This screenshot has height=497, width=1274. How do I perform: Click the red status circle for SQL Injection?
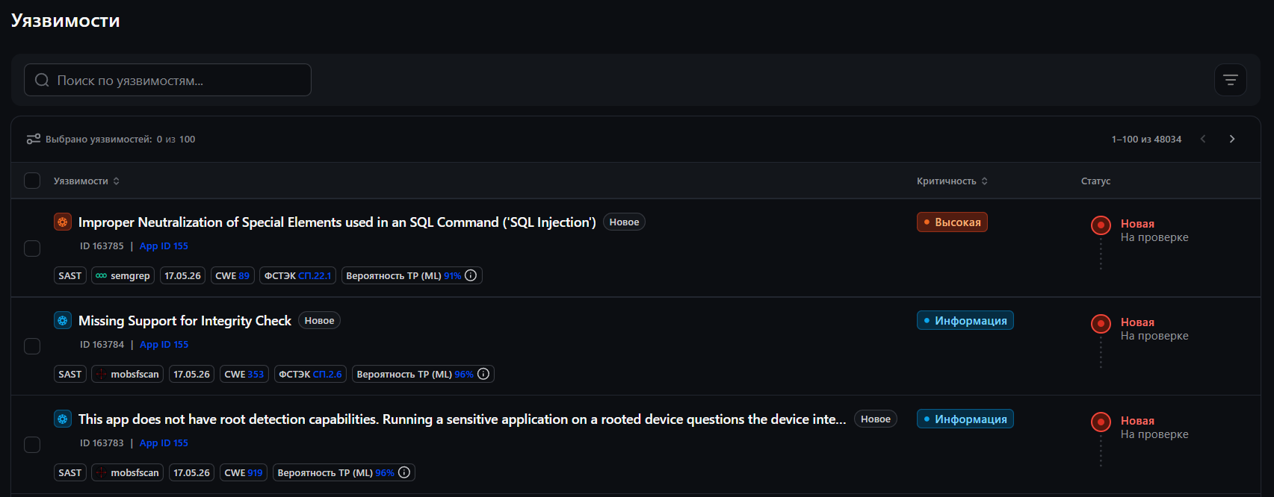[x=1101, y=225]
